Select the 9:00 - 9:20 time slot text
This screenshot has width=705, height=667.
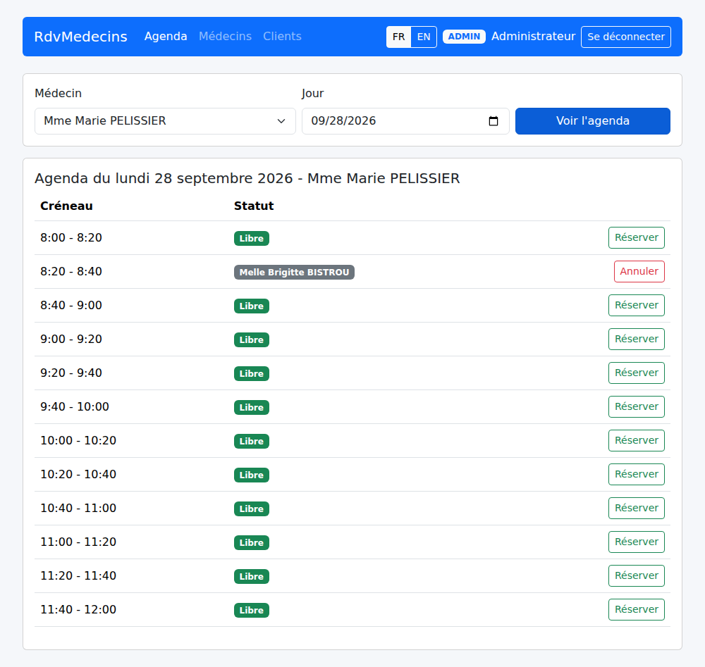point(71,339)
